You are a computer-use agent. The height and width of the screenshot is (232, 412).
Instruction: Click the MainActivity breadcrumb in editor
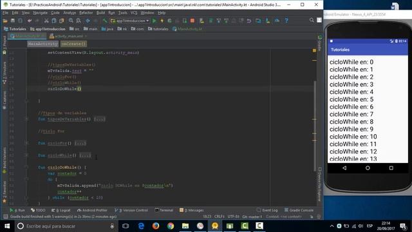43,44
